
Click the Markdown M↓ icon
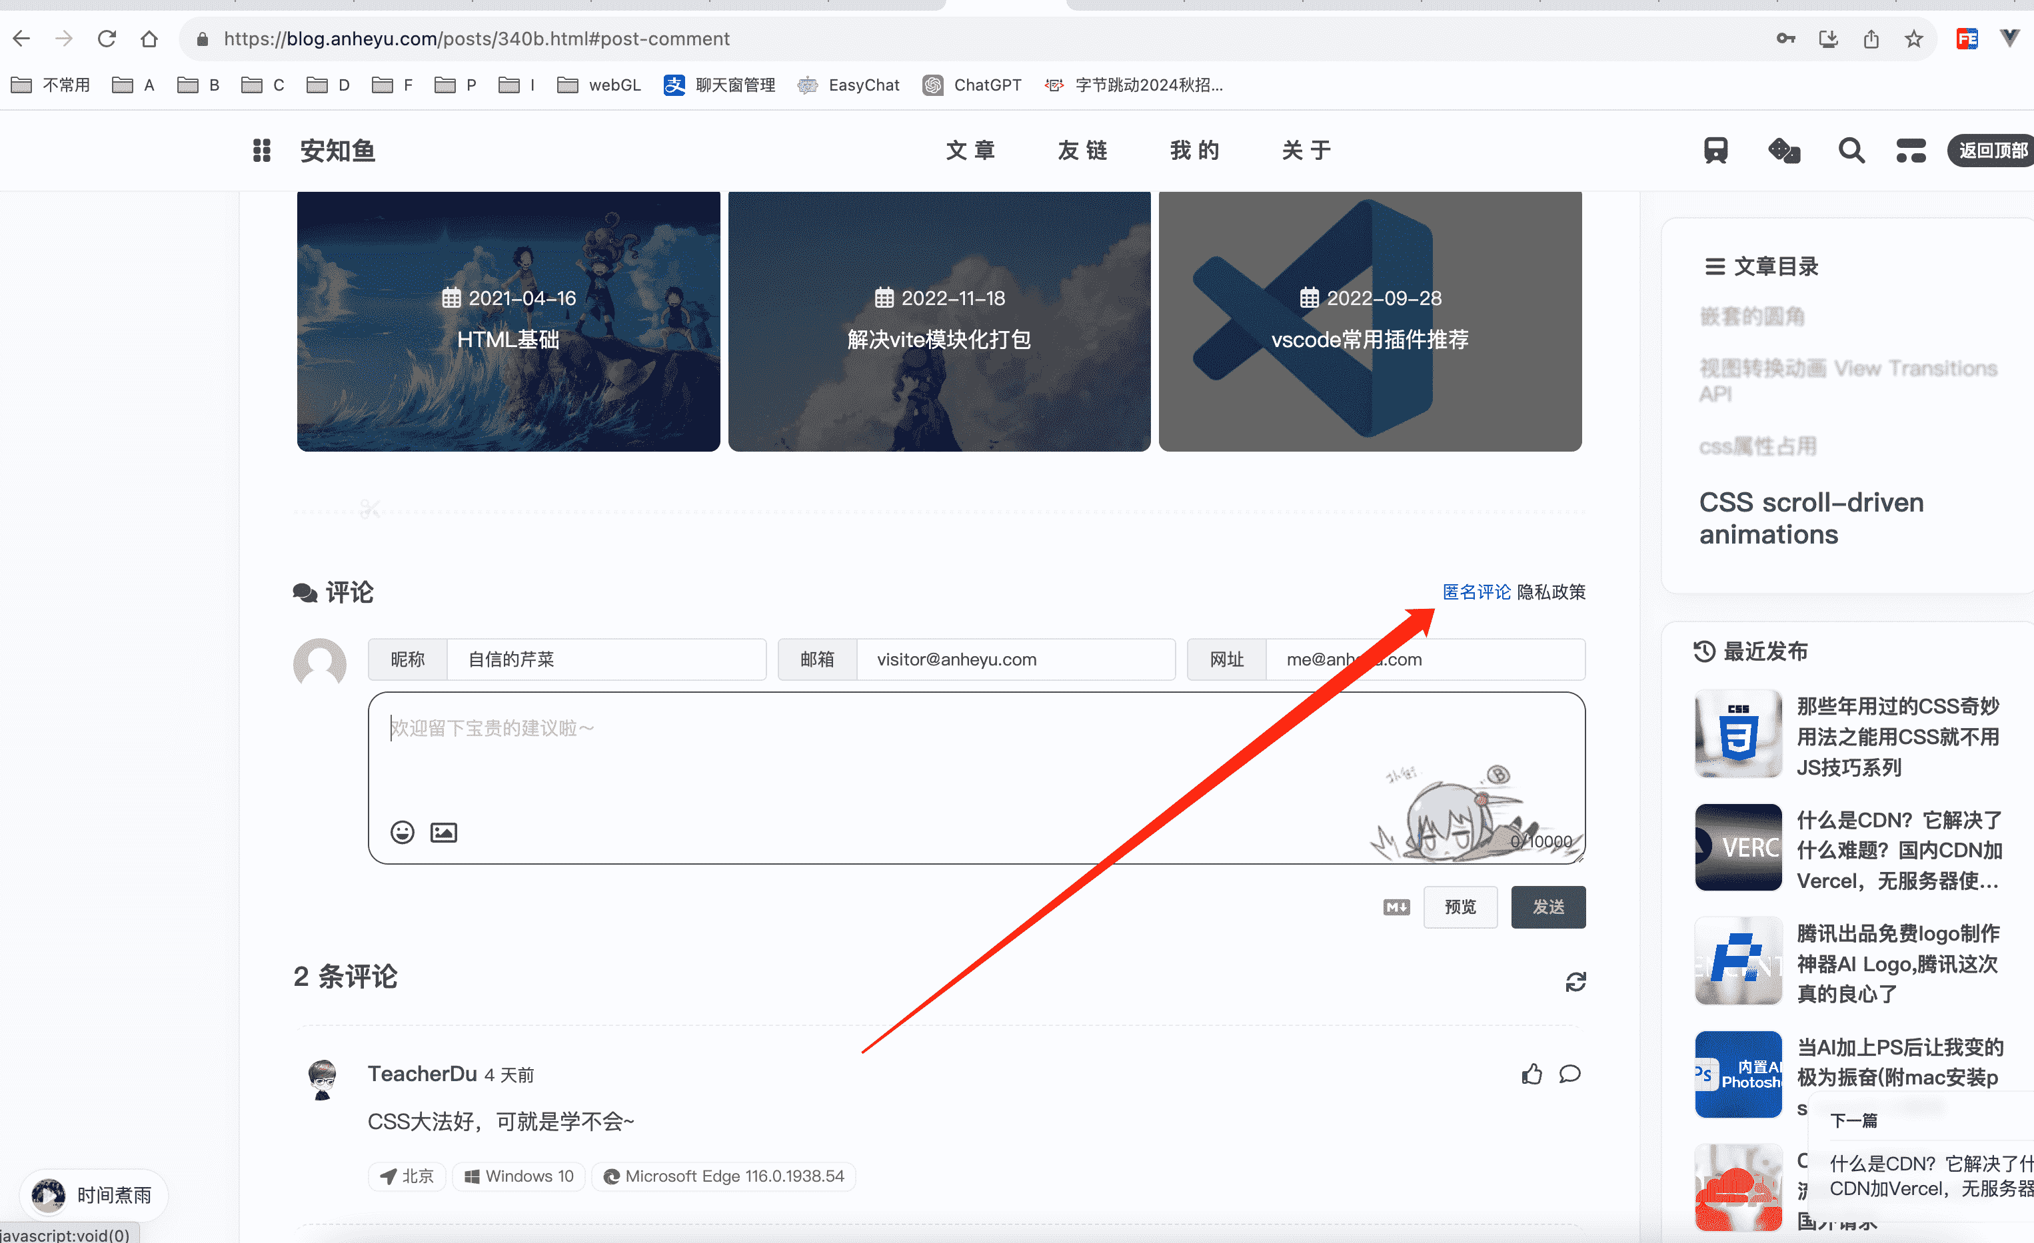coord(1396,907)
